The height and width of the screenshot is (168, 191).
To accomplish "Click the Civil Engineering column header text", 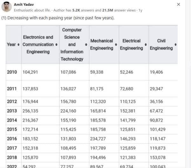I will 161,44.
